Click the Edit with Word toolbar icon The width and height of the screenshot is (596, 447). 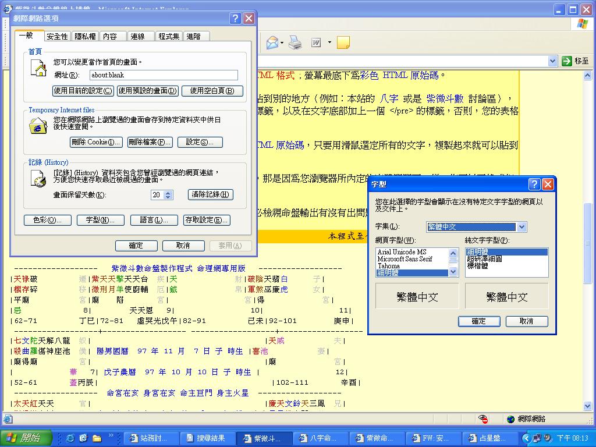[316, 42]
